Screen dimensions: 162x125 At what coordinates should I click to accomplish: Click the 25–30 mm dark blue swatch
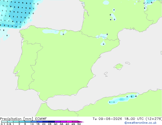coord(52,122)
